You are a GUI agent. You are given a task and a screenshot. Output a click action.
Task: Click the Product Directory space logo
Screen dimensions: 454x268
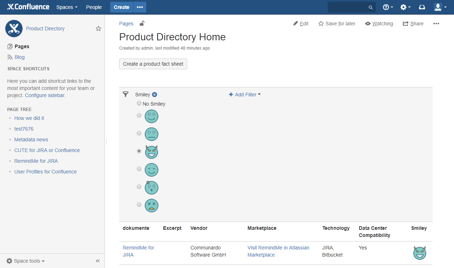(x=14, y=29)
